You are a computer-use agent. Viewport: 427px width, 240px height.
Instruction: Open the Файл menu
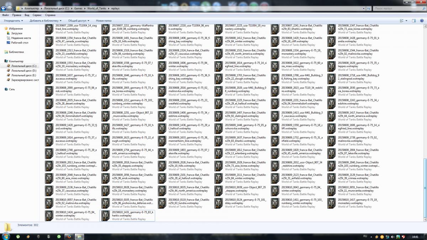5,15
